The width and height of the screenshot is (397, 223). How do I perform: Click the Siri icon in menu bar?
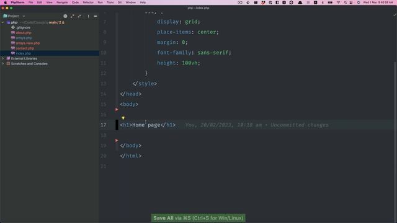(x=359, y=2)
